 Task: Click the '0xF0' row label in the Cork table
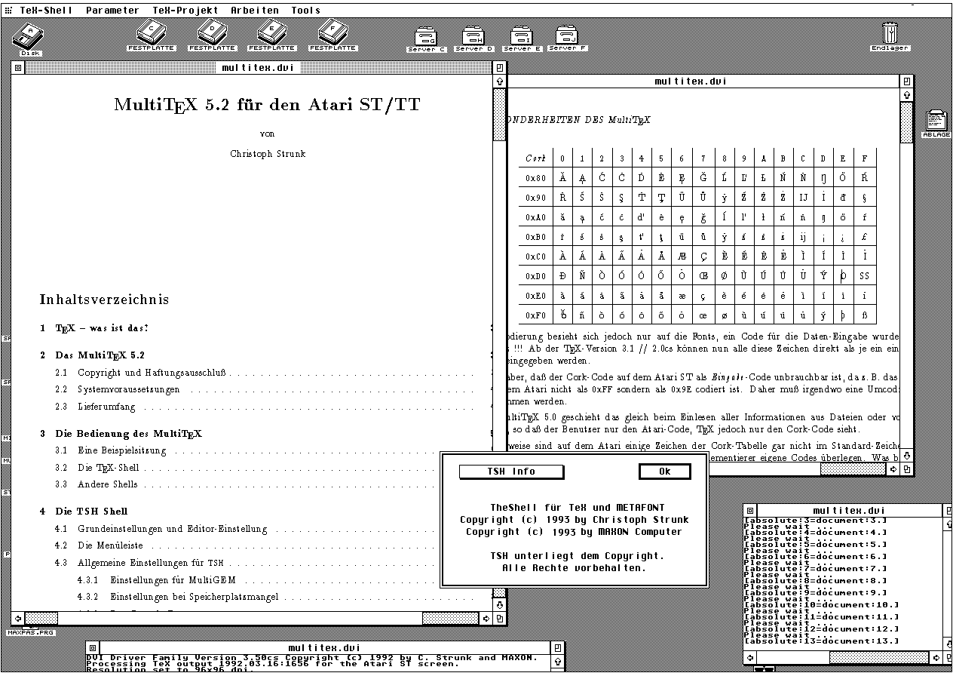tap(536, 315)
